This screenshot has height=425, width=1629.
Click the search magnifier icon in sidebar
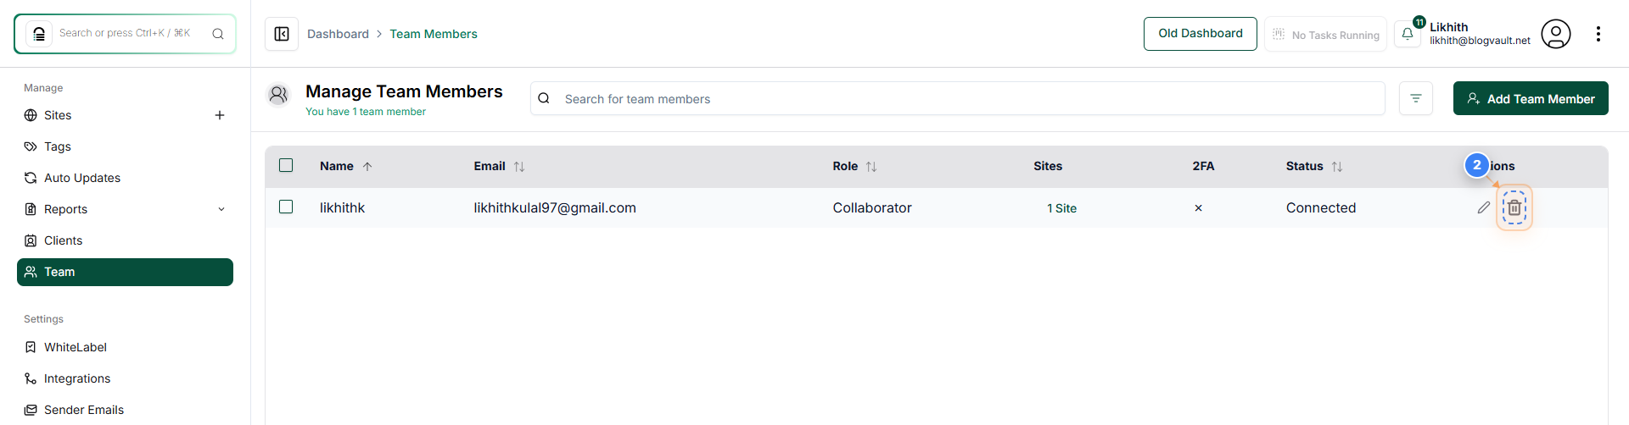pos(218,34)
